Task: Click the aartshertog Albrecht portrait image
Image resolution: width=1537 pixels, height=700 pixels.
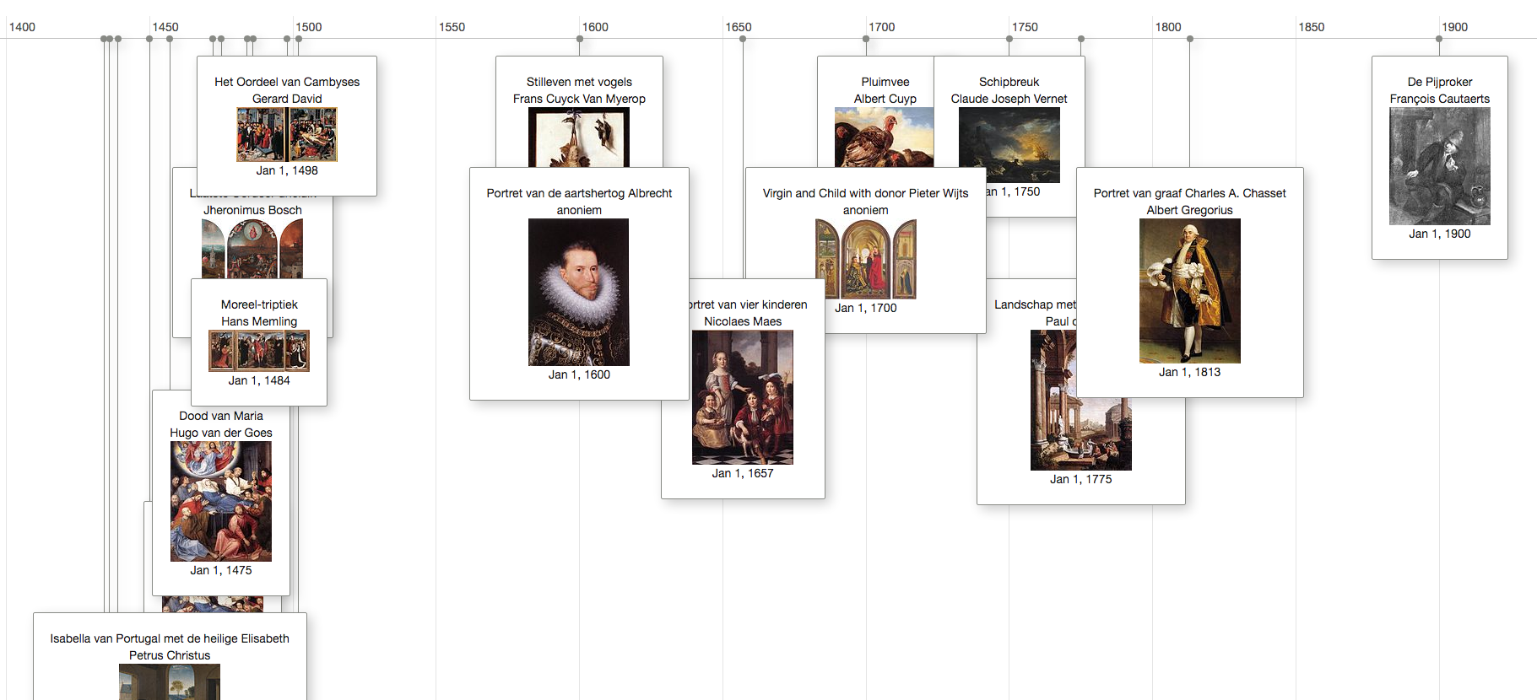Action: (x=579, y=292)
